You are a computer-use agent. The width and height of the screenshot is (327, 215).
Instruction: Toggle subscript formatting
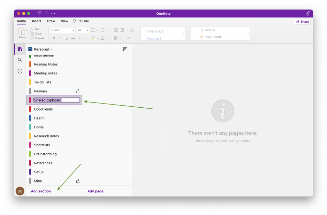80,38
